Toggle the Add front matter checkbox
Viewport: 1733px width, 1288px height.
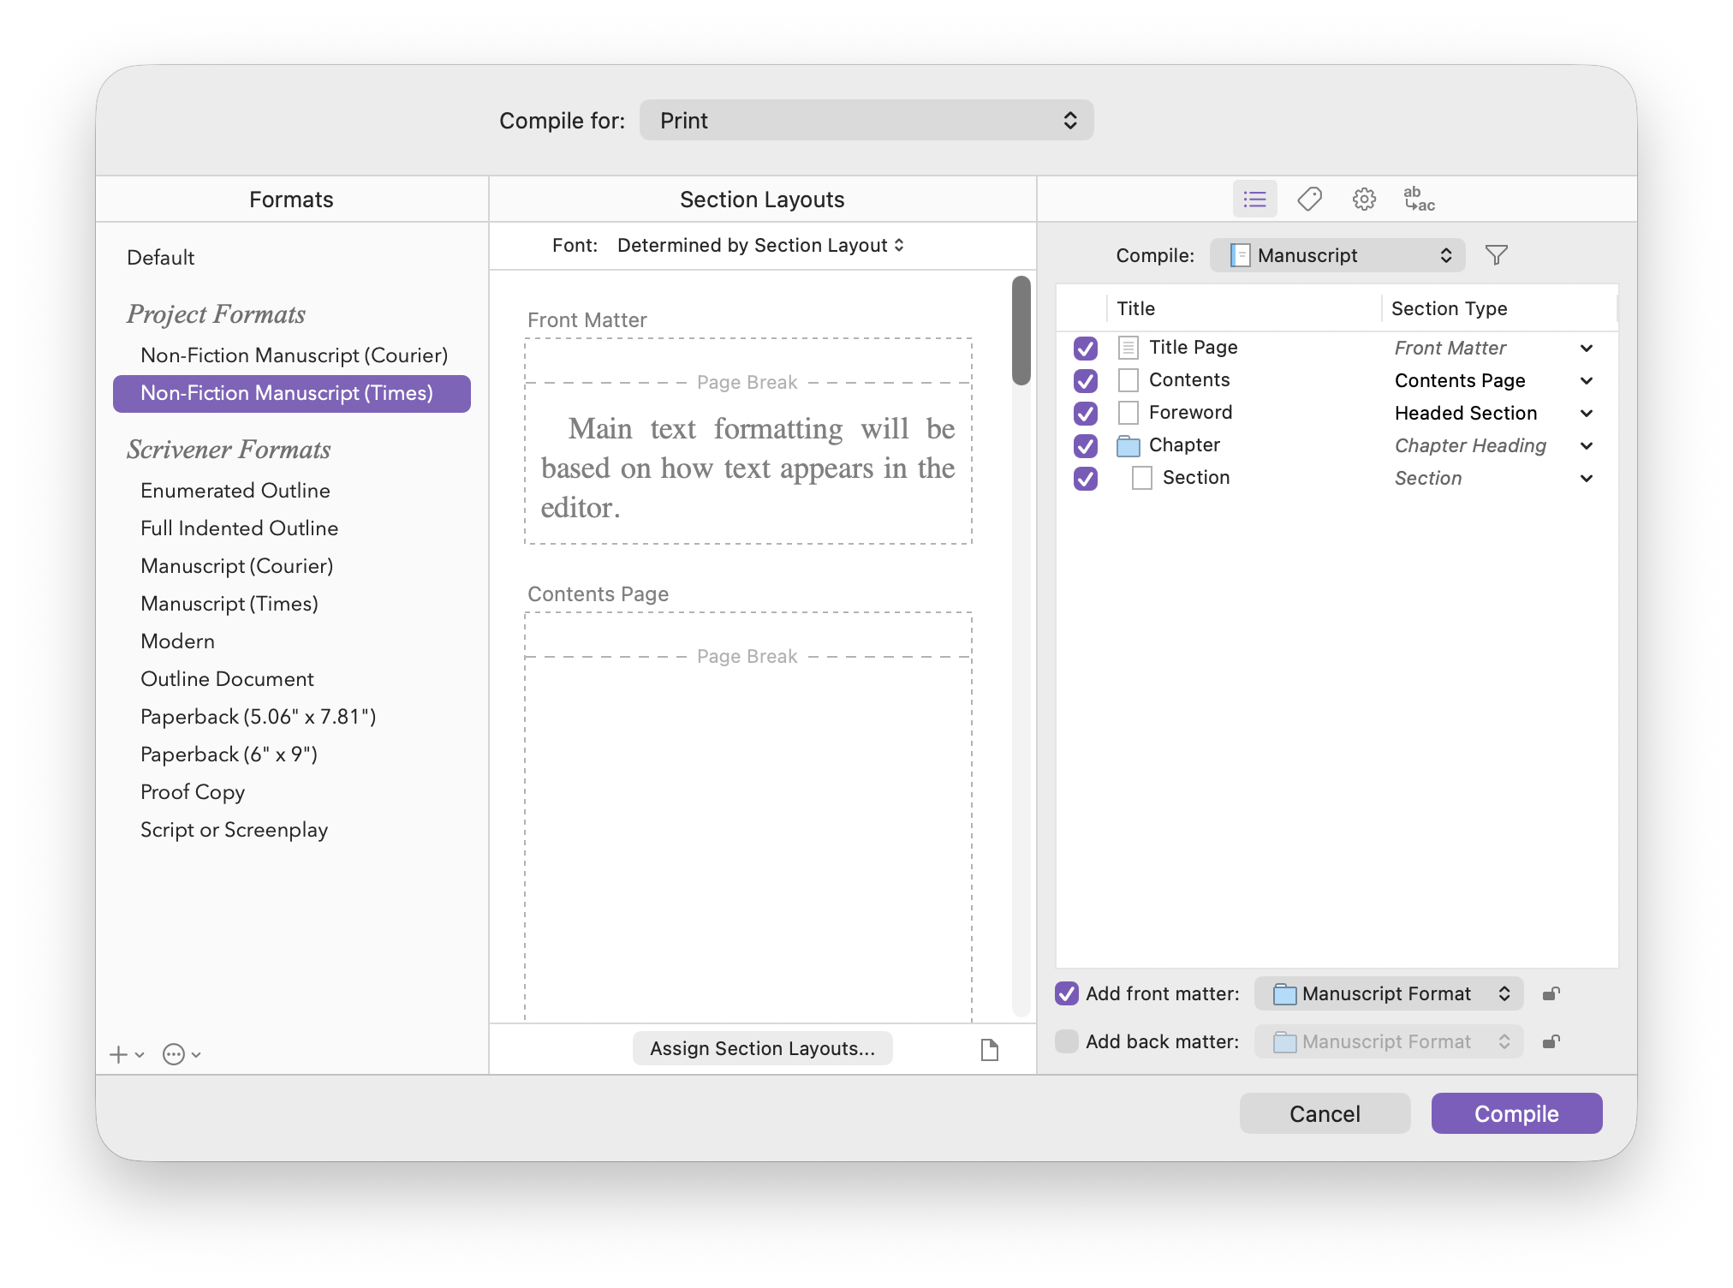click(1067, 993)
